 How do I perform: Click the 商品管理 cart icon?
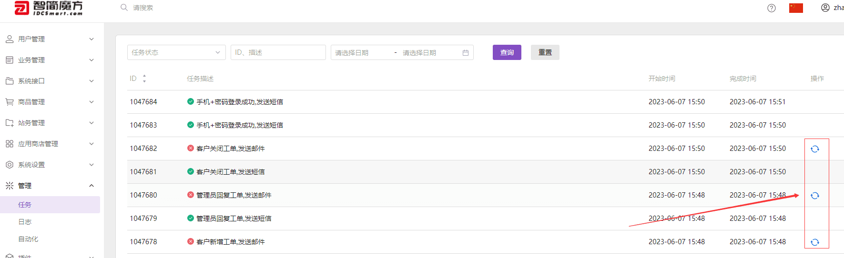pyautogui.click(x=10, y=102)
